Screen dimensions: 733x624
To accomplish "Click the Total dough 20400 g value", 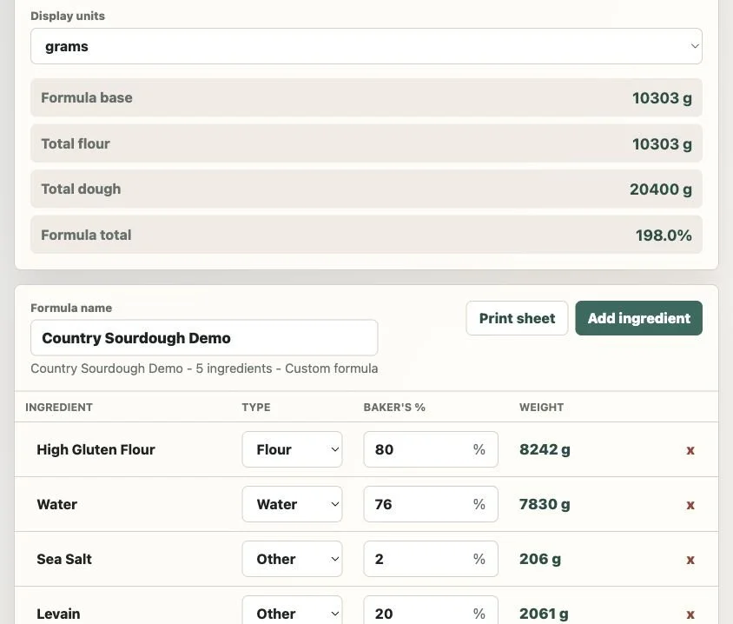I will point(661,189).
